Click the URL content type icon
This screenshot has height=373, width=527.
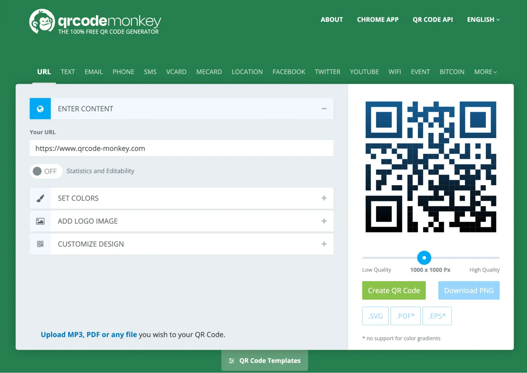[x=40, y=108]
